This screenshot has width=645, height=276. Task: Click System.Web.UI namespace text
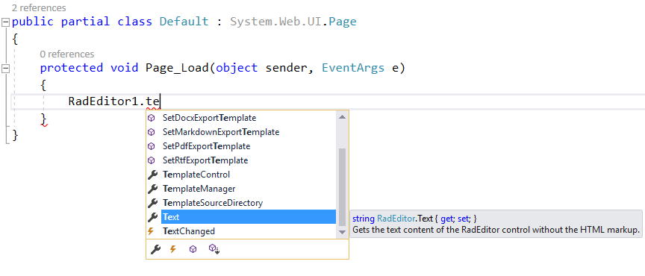tap(275, 22)
